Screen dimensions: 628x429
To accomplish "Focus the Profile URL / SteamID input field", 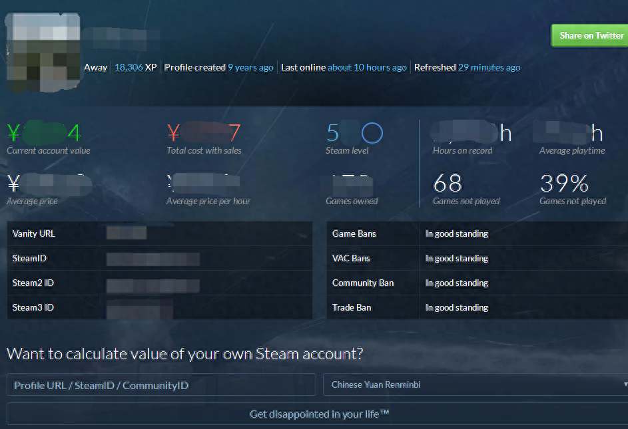I will pyautogui.click(x=161, y=385).
